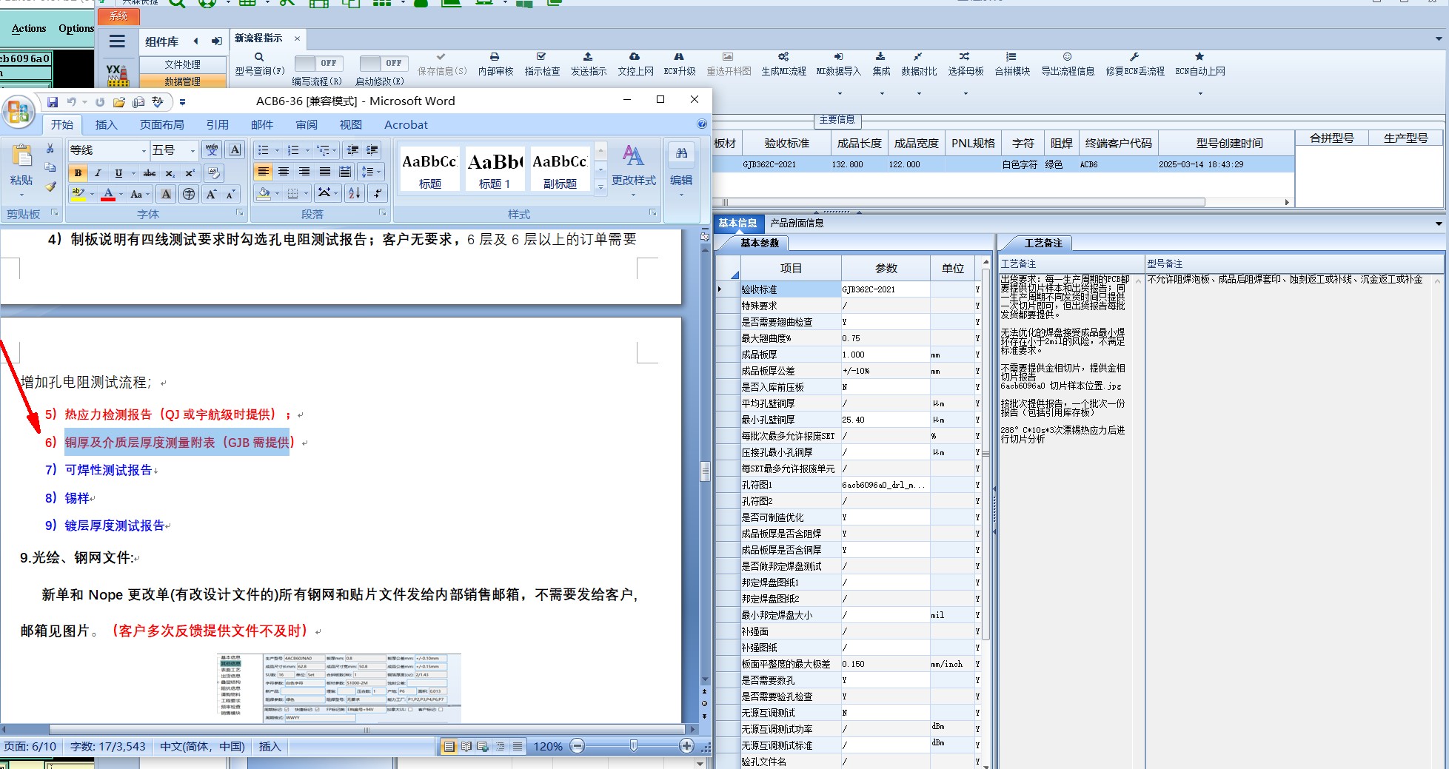Open dropdown arrow under MI数据导入
This screenshot has width=1449, height=769.
pos(840,93)
